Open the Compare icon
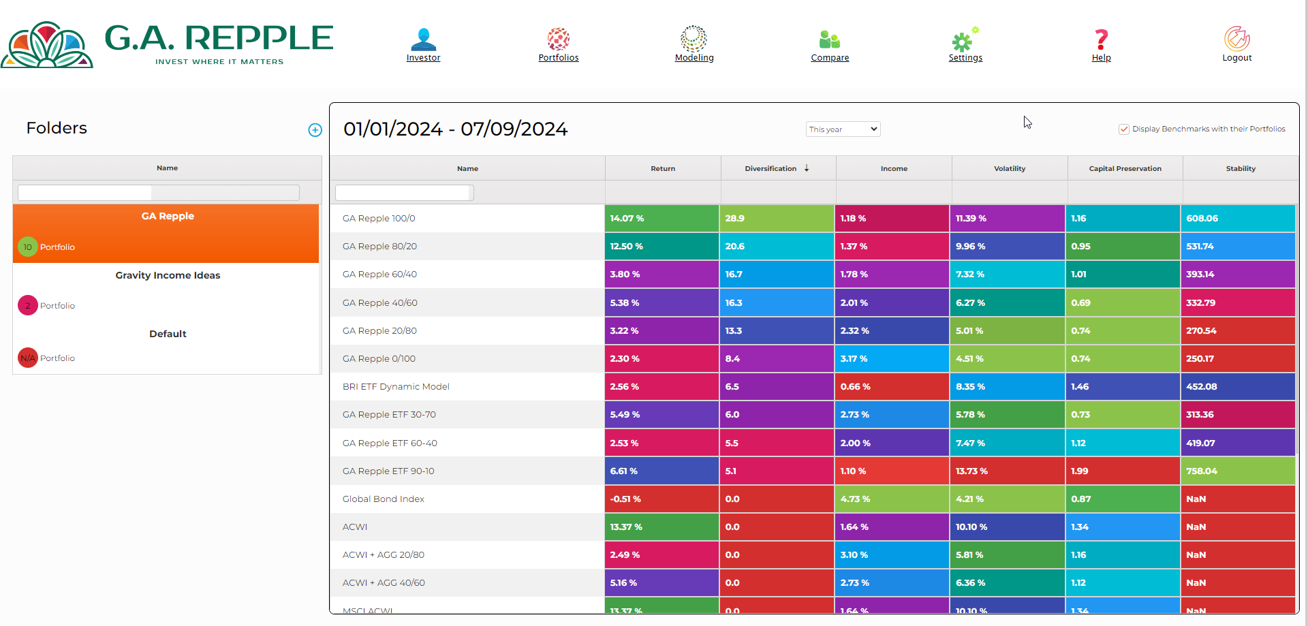 (x=829, y=40)
